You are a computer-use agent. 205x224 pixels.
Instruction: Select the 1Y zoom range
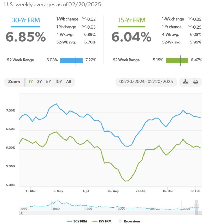30,82
